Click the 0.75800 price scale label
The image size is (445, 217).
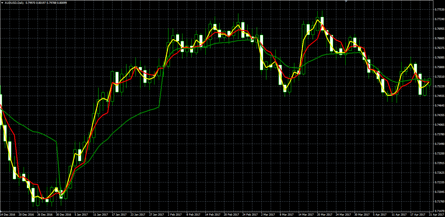click(x=439, y=67)
